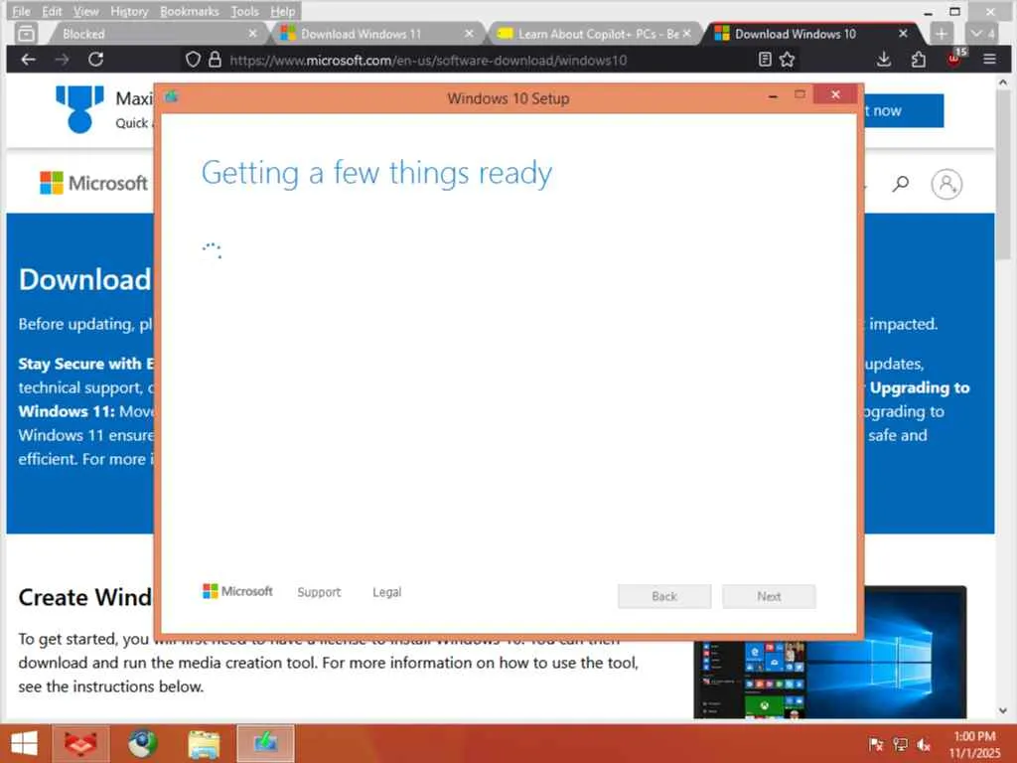
Task: Open the extensions puzzle icon
Action: tap(919, 60)
